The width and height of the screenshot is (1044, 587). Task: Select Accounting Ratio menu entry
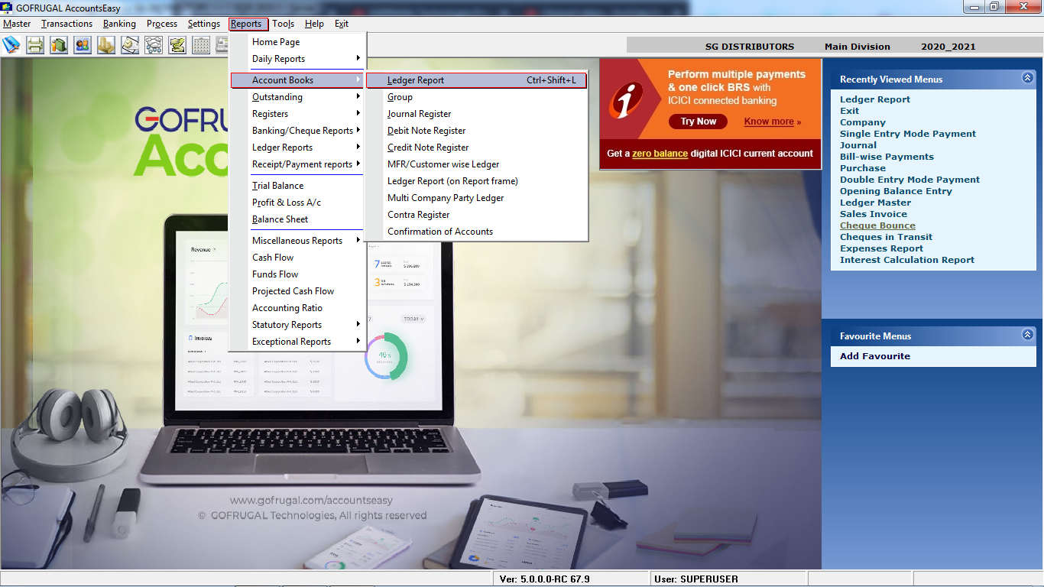click(298, 308)
